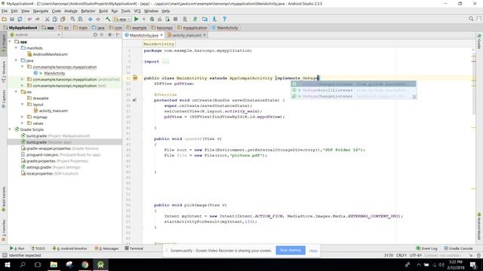Click the Stop sharing button

pyautogui.click(x=291, y=251)
